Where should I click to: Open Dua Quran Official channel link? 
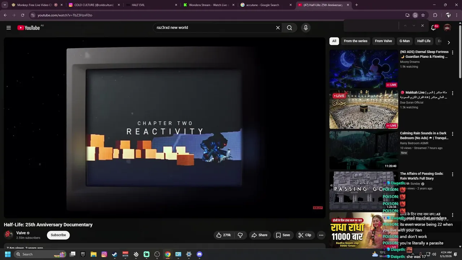(x=411, y=103)
